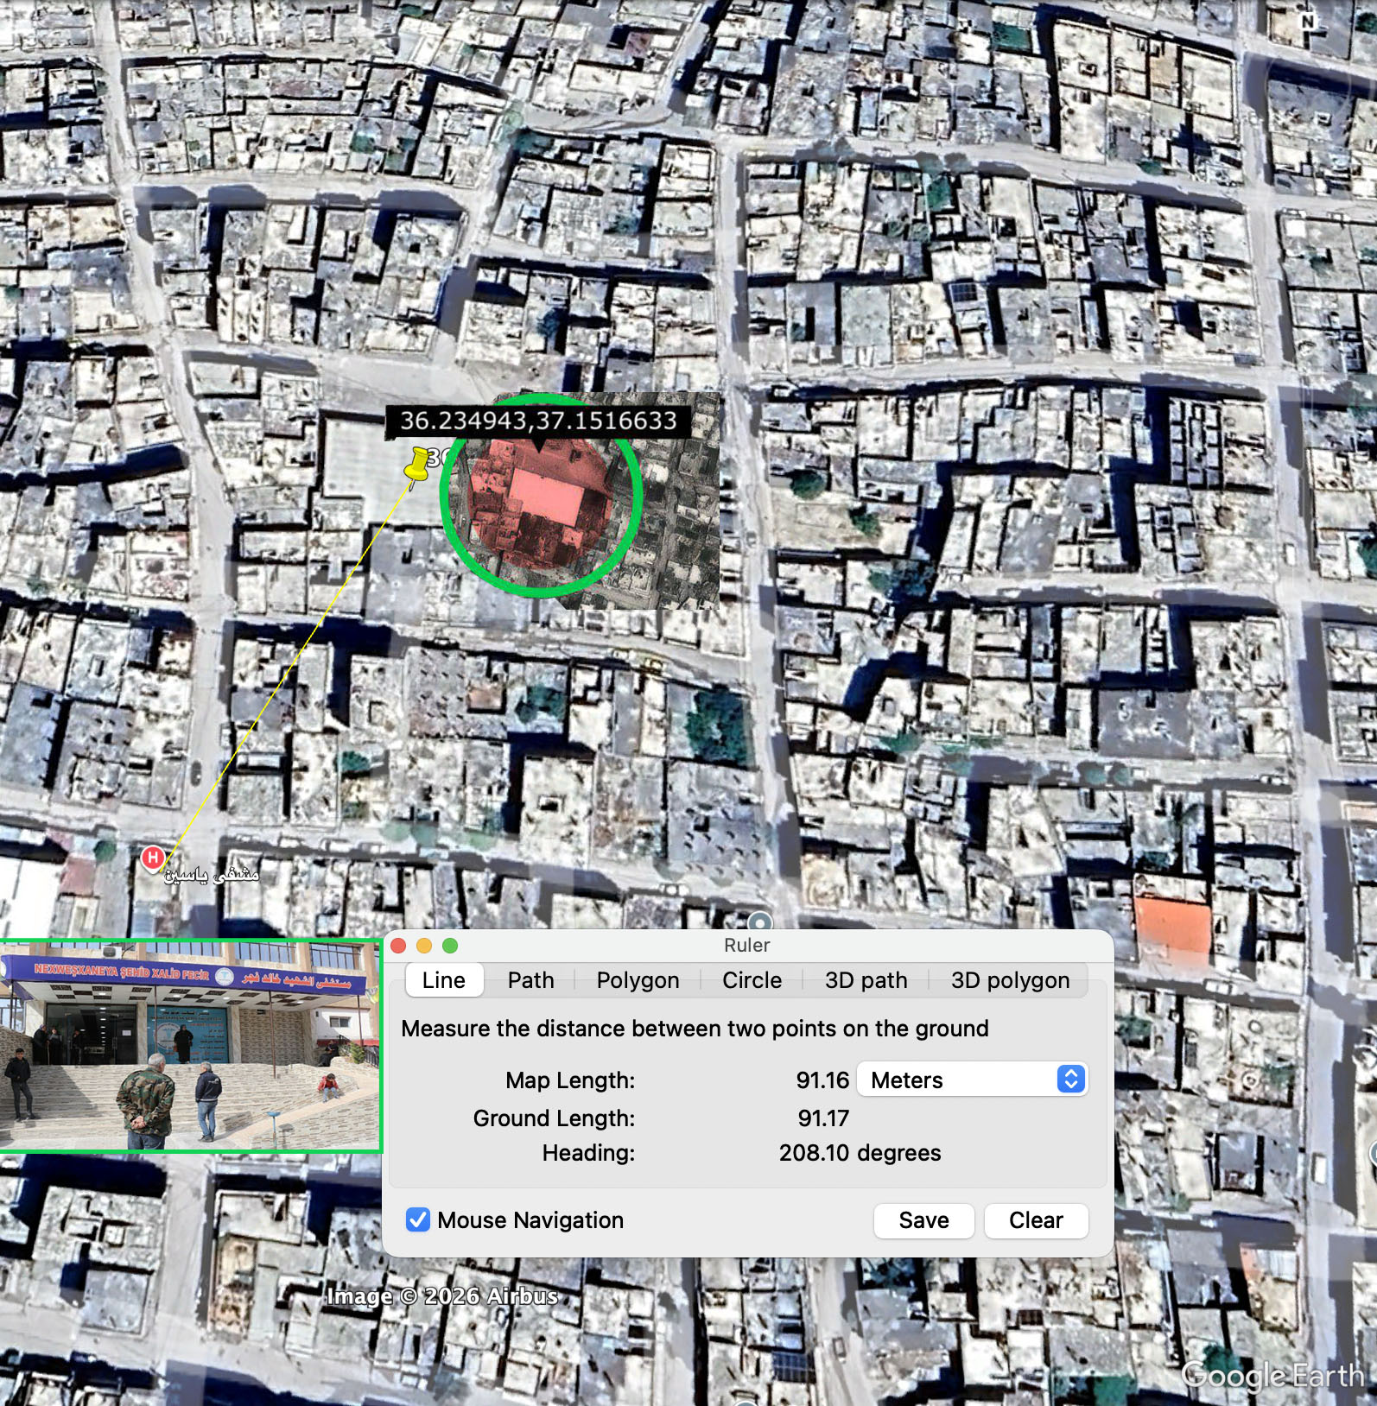Click the yellow pushpin placemark

point(417,465)
